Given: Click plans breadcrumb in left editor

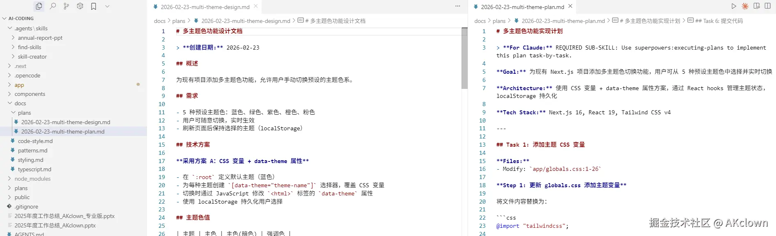Looking at the screenshot, I should coord(179,21).
